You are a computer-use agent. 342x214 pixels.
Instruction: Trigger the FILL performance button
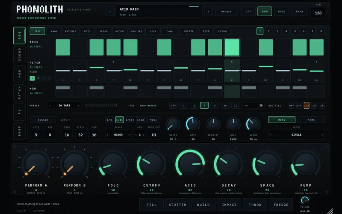point(151,205)
